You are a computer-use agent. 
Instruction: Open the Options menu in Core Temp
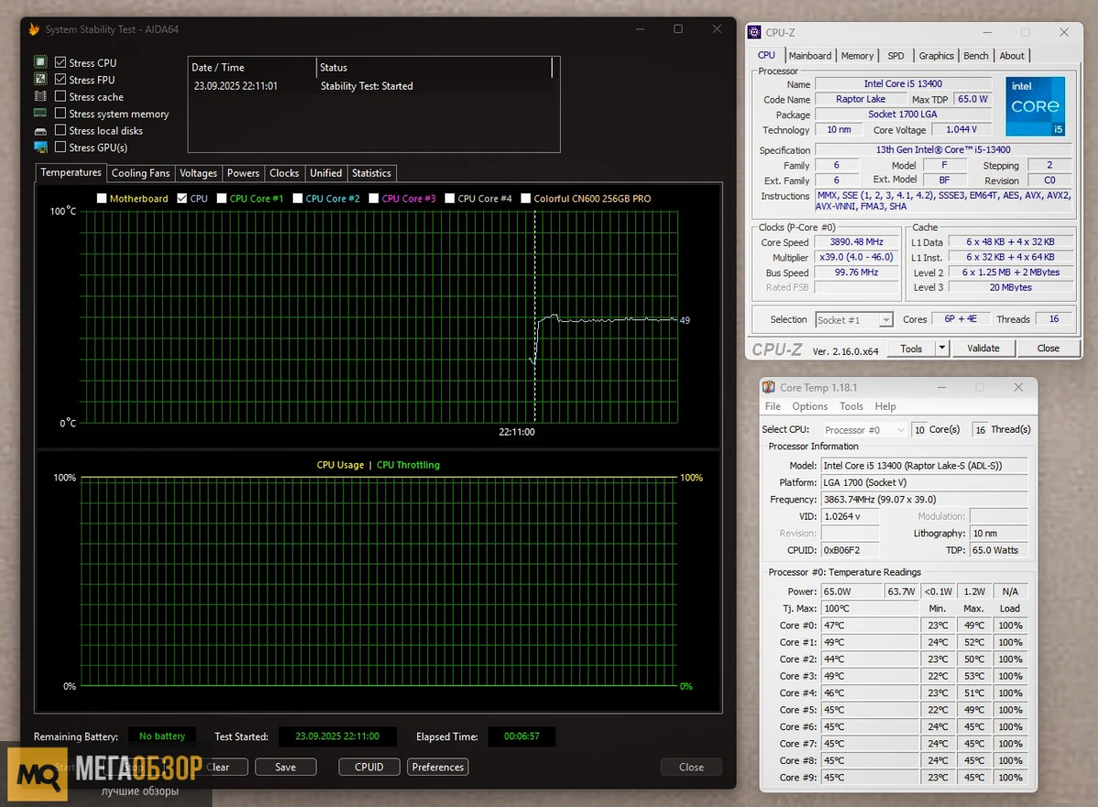(810, 406)
